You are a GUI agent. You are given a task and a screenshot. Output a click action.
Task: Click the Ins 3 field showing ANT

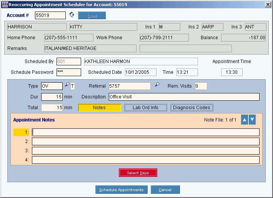(x=256, y=27)
